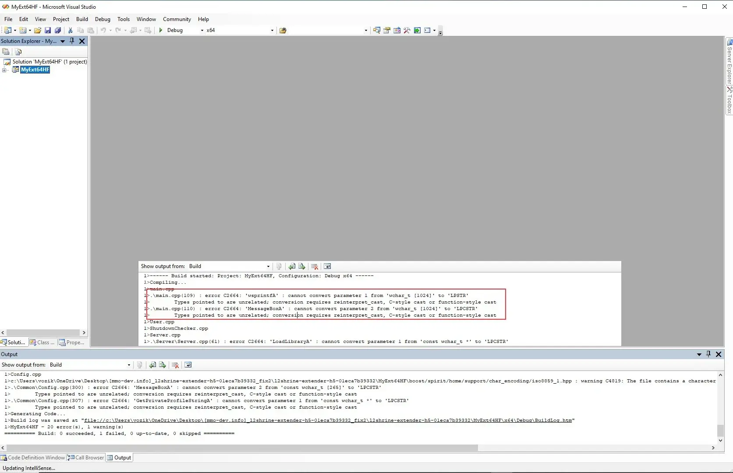The width and height of the screenshot is (733, 473).
Task: Click the Navigate Forward icon
Action: [x=148, y=30]
